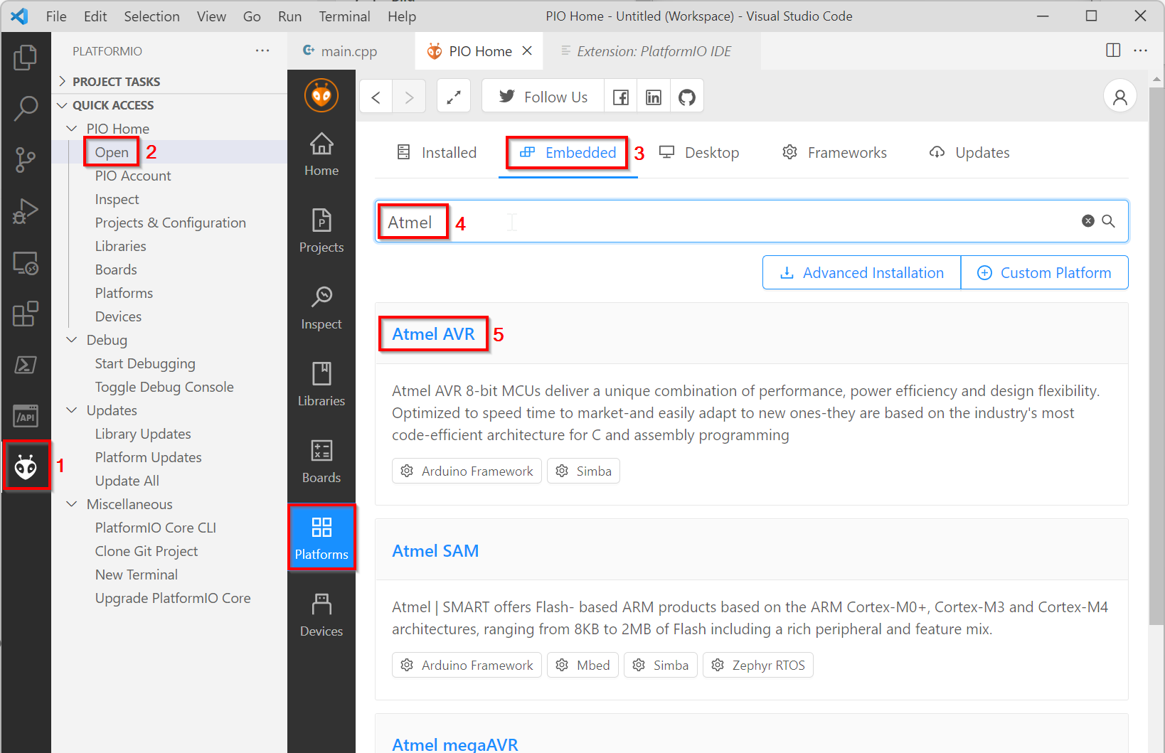Click the Follow Us Twitter button
Image resolution: width=1165 pixels, height=753 pixels.
543,97
